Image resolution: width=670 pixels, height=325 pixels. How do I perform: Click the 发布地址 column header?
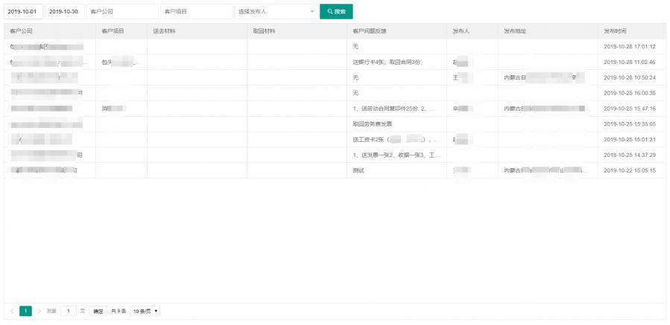click(516, 31)
